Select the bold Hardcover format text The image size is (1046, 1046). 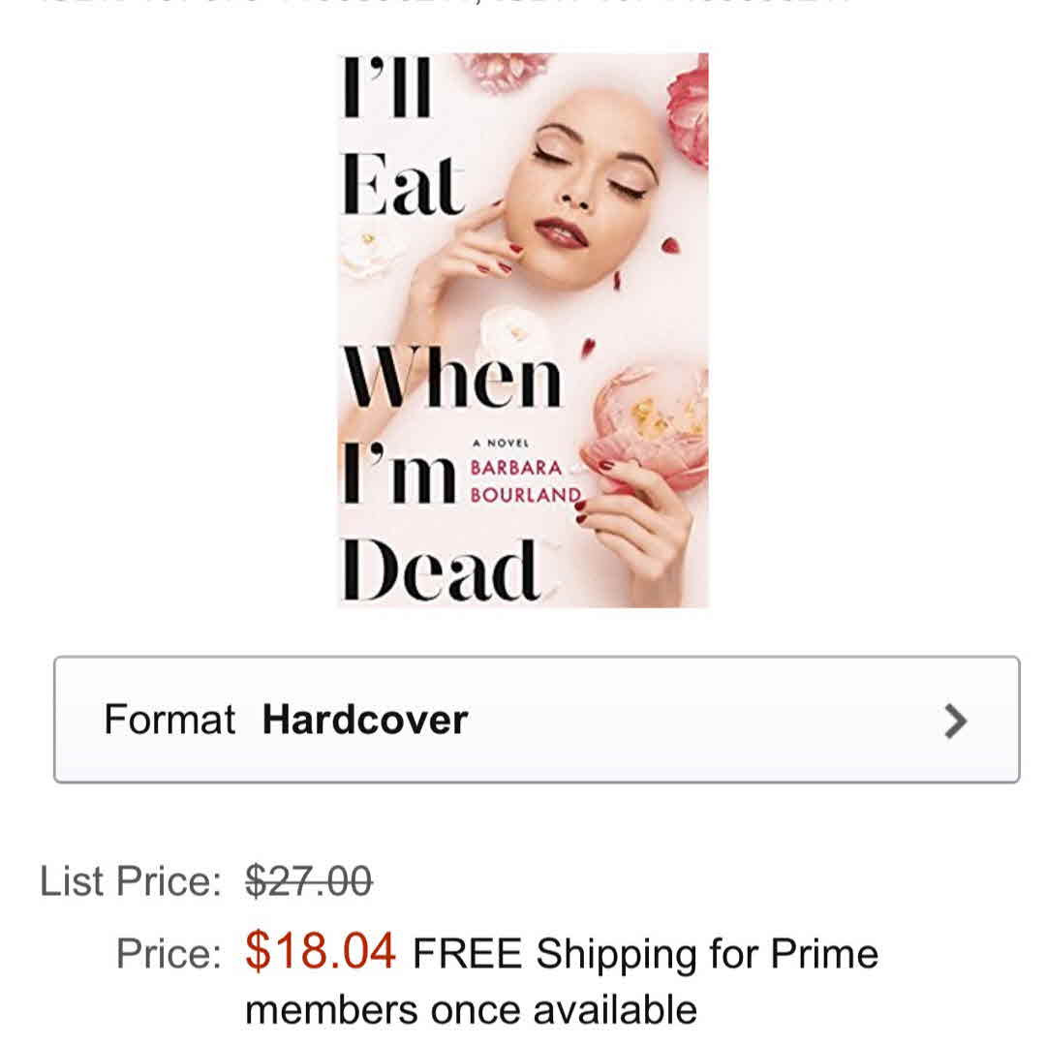[x=365, y=720]
